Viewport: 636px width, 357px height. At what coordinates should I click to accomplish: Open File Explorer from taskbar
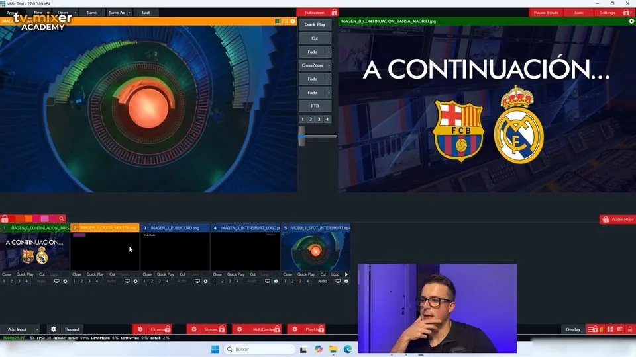[x=333, y=349]
